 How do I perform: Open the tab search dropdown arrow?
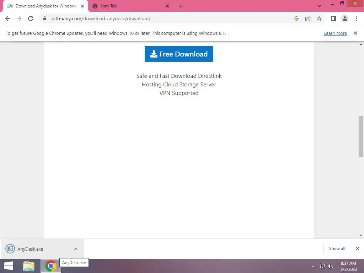(x=320, y=6)
